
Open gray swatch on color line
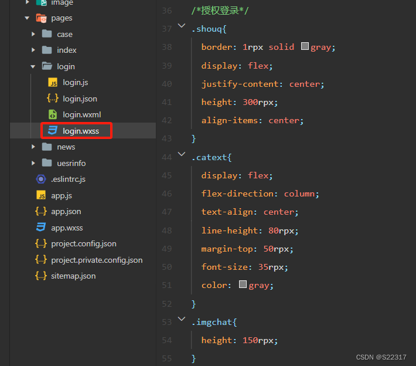click(x=243, y=284)
